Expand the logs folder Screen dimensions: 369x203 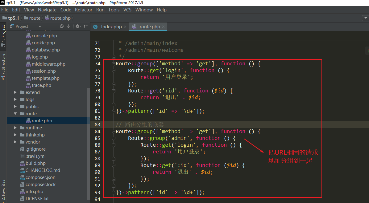(x=15, y=99)
